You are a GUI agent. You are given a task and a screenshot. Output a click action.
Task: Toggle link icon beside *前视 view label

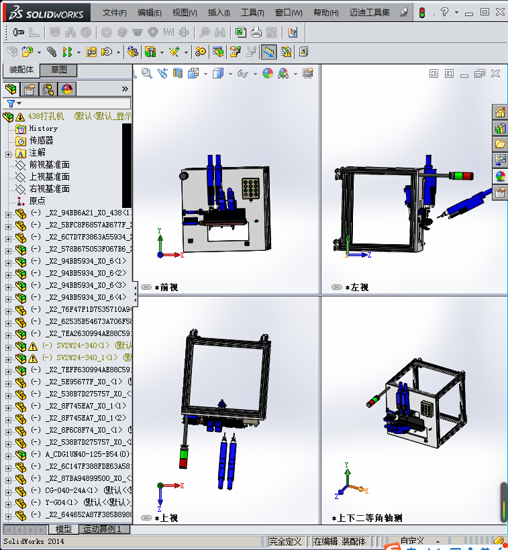[x=146, y=287]
